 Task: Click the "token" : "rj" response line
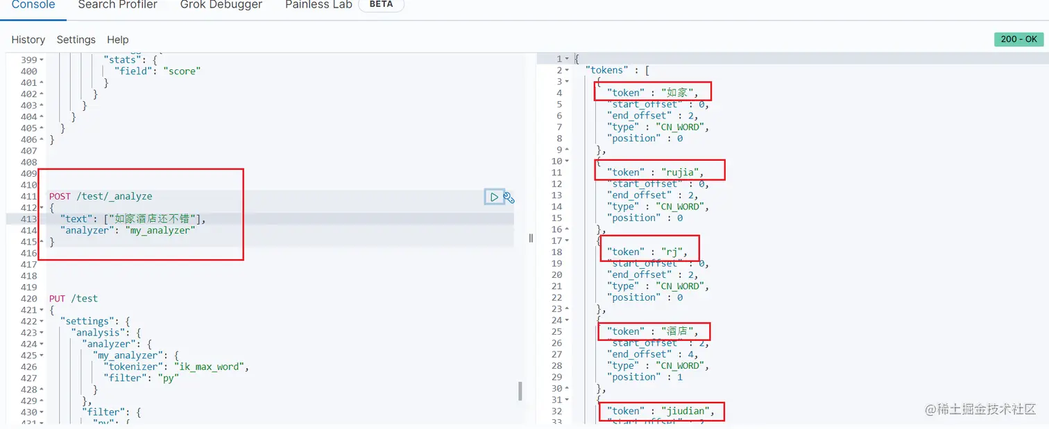pos(647,252)
